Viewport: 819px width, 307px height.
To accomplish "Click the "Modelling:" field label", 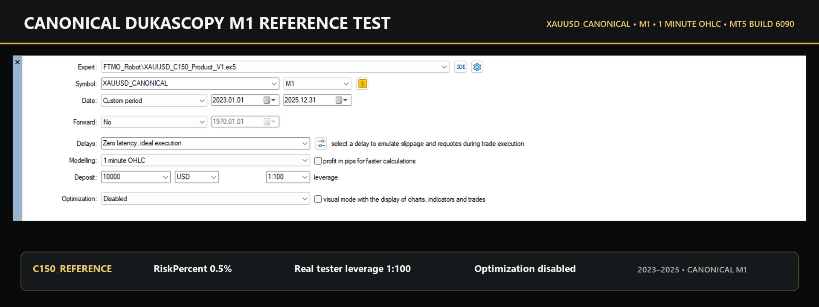I will [x=83, y=160].
